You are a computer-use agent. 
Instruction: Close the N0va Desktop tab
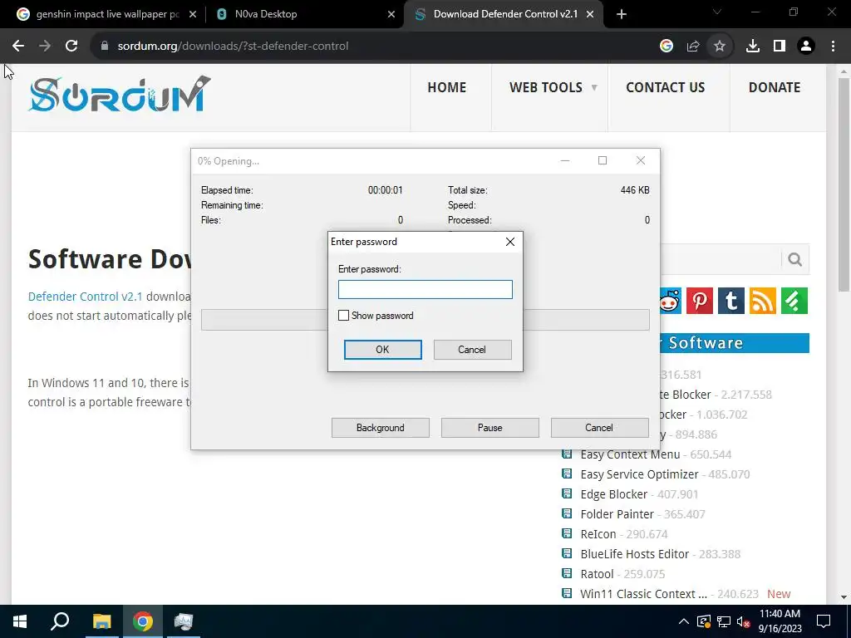391,14
